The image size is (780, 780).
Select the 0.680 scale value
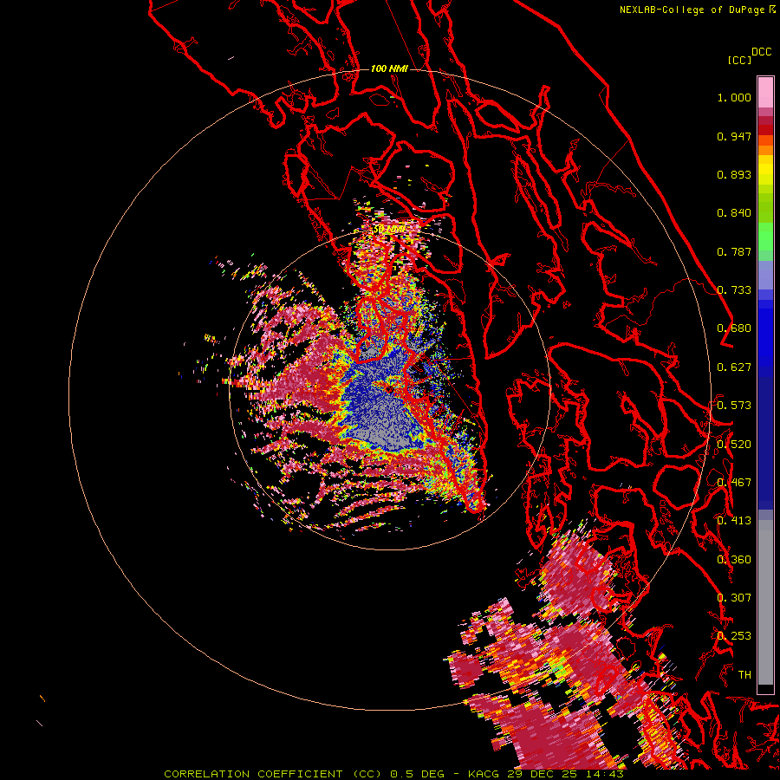(x=734, y=328)
